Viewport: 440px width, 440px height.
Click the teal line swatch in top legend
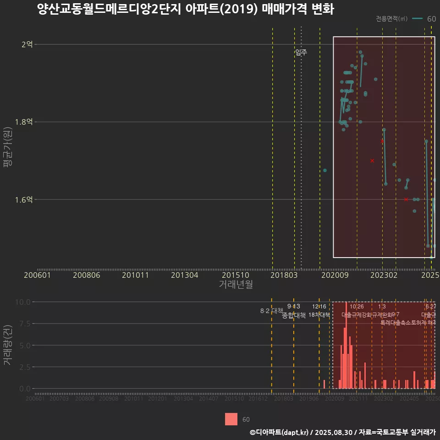417,19
